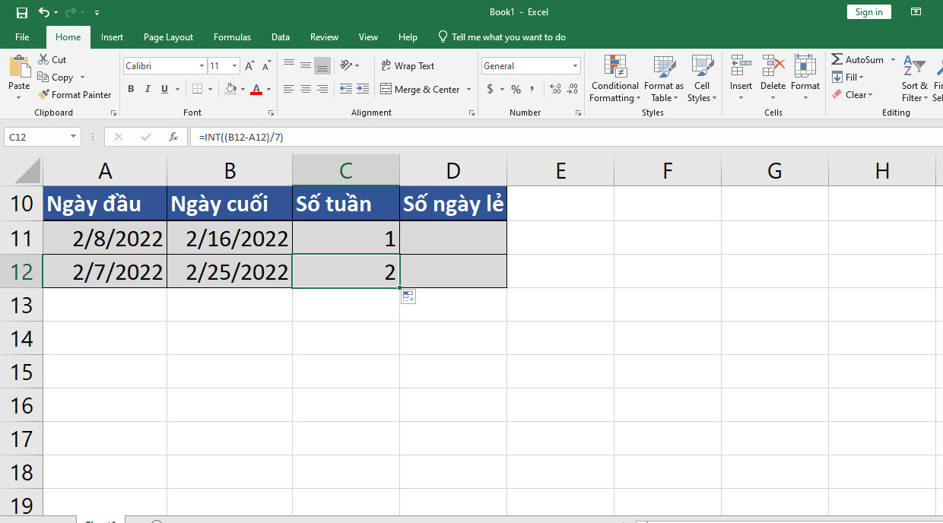943x523 pixels.
Task: Click Tell me what you want to do
Action: [502, 37]
